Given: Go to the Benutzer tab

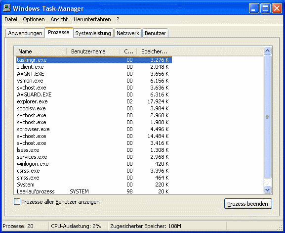Looking at the screenshot, I should coord(156,33).
